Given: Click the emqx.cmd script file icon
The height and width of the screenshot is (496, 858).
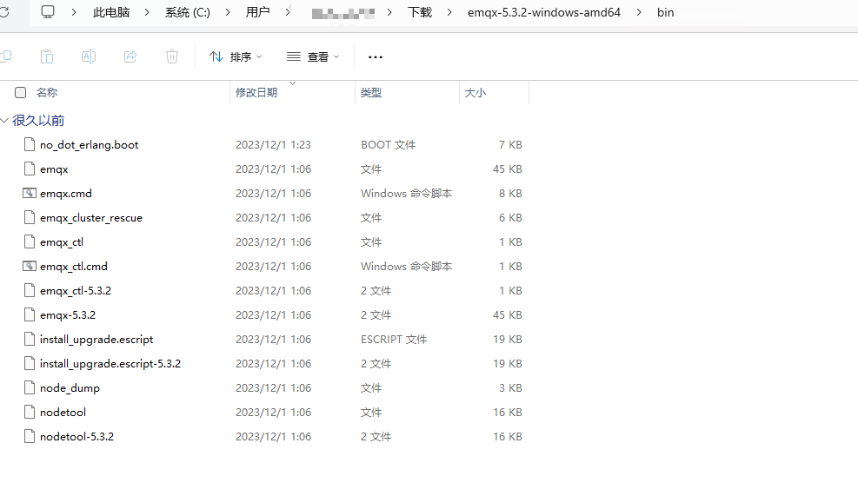Looking at the screenshot, I should click(x=30, y=193).
